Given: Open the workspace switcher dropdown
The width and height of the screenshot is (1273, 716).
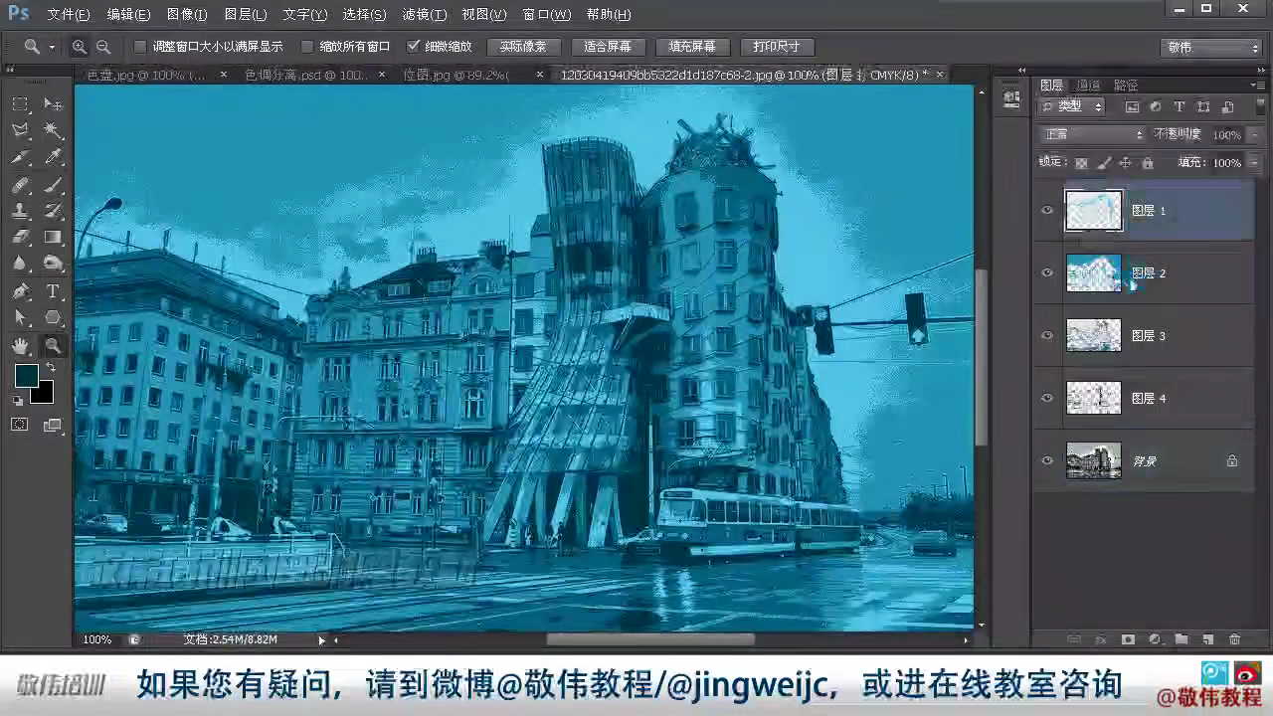Looking at the screenshot, I should coord(1211,47).
